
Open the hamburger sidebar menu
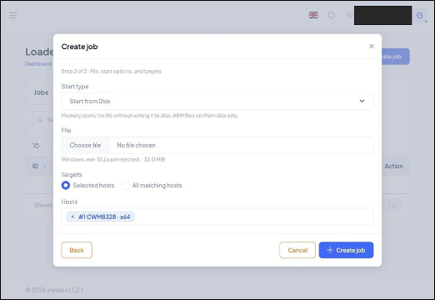(x=13, y=15)
